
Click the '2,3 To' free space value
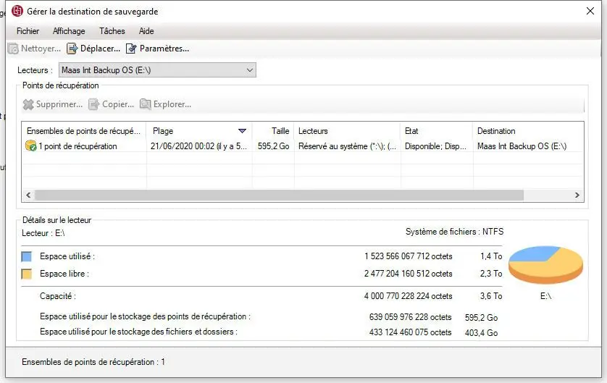pos(491,274)
